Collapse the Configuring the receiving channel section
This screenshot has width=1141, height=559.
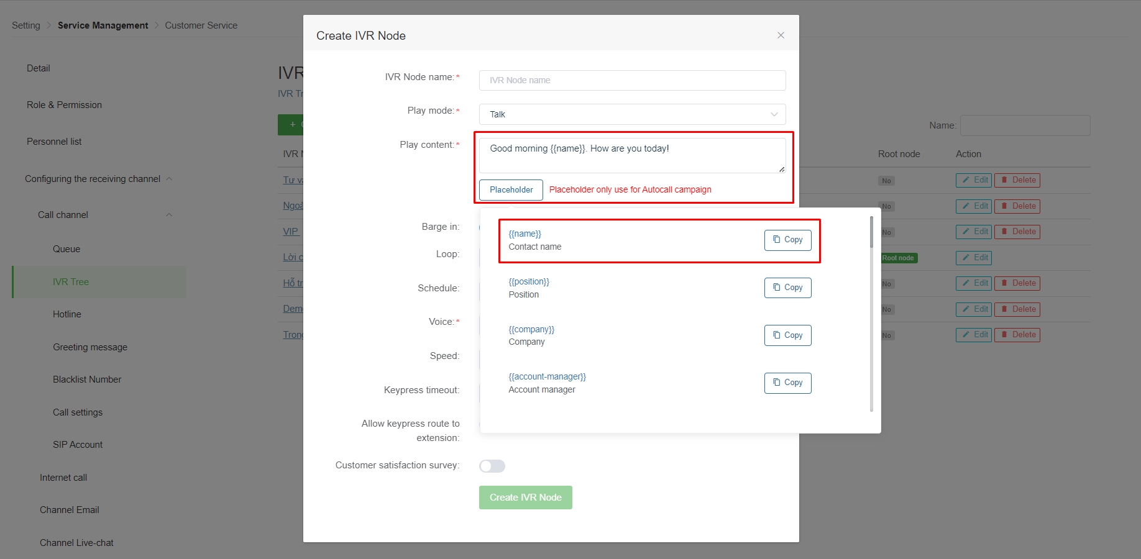(168, 179)
